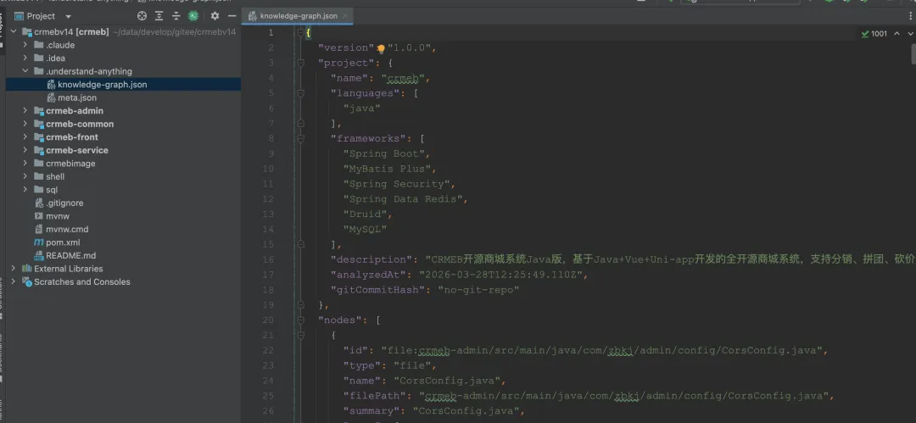
Task: Fold the first node object at line 21
Action: pyautogui.click(x=300, y=335)
